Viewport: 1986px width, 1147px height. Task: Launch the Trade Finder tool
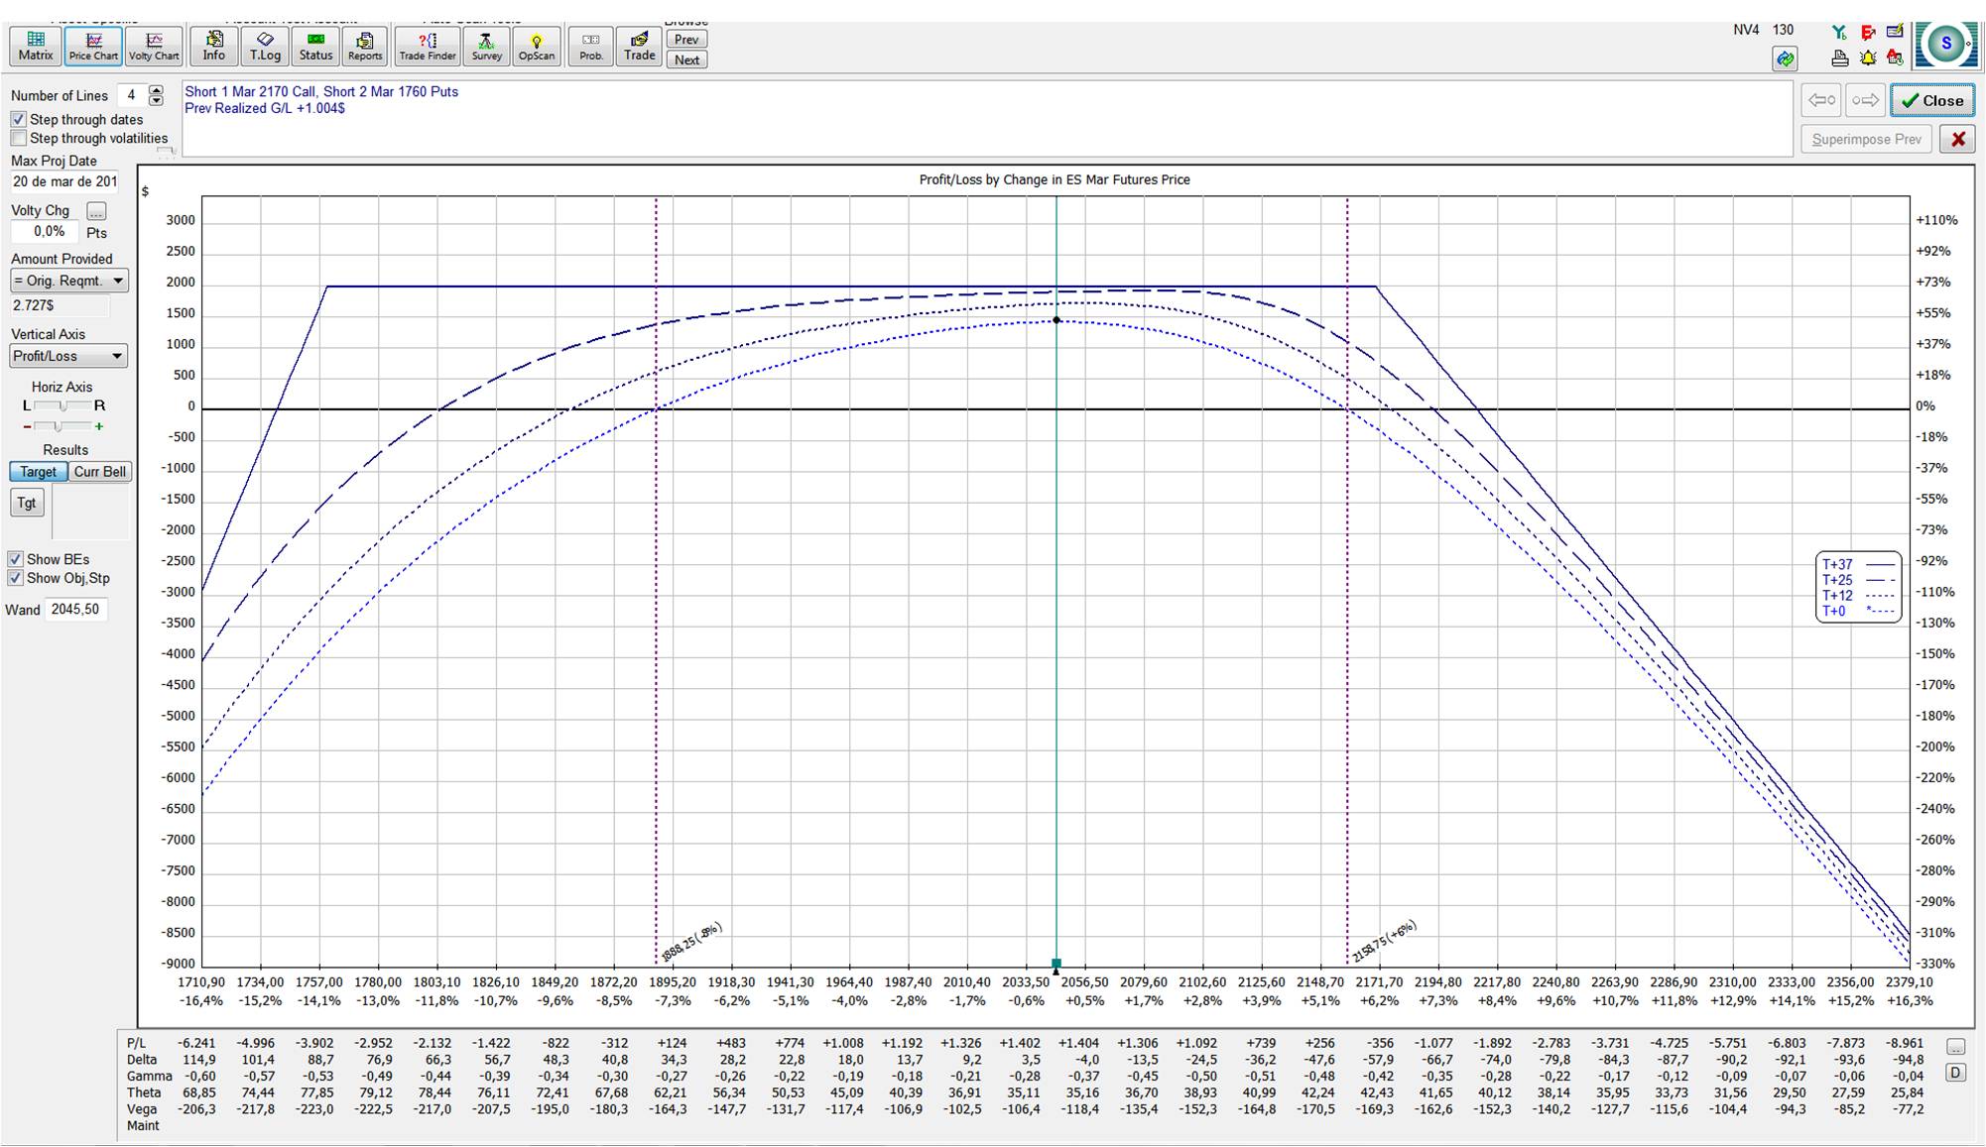(x=428, y=46)
